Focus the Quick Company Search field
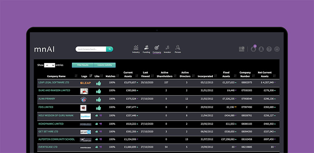 [x=91, y=49]
